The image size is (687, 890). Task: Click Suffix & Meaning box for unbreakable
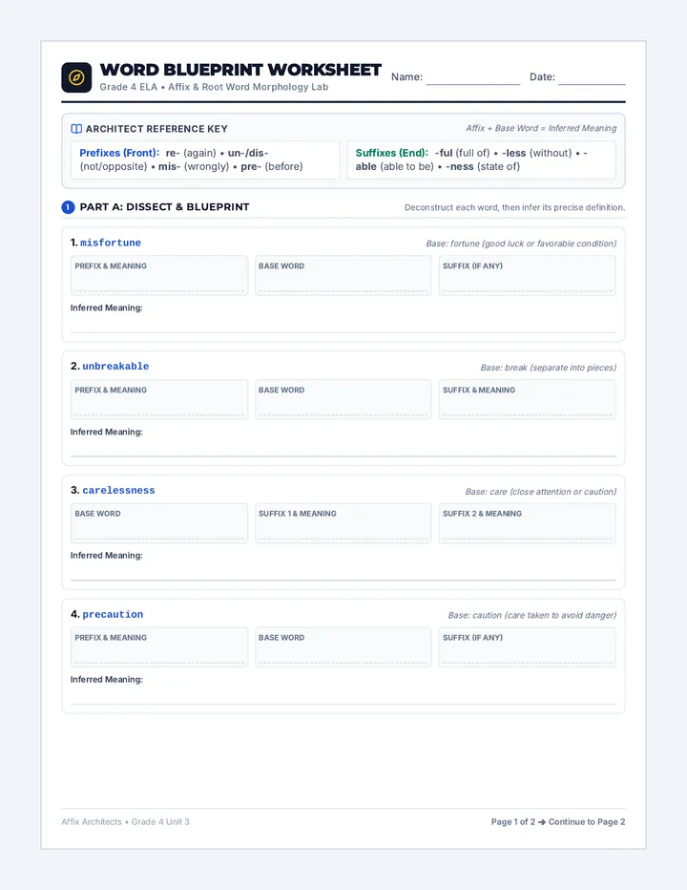click(x=528, y=399)
